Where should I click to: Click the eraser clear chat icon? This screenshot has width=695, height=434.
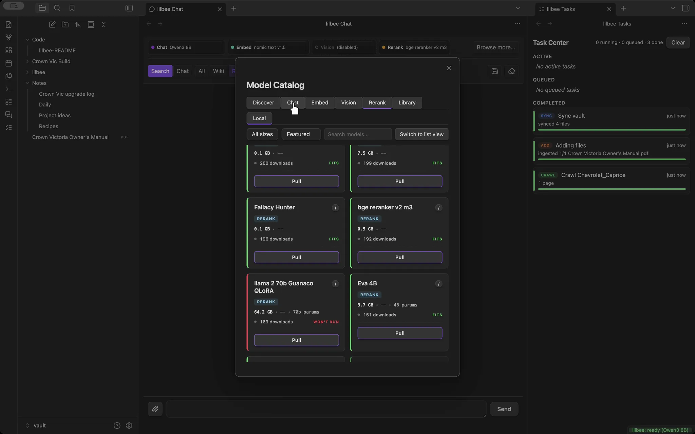coord(511,71)
